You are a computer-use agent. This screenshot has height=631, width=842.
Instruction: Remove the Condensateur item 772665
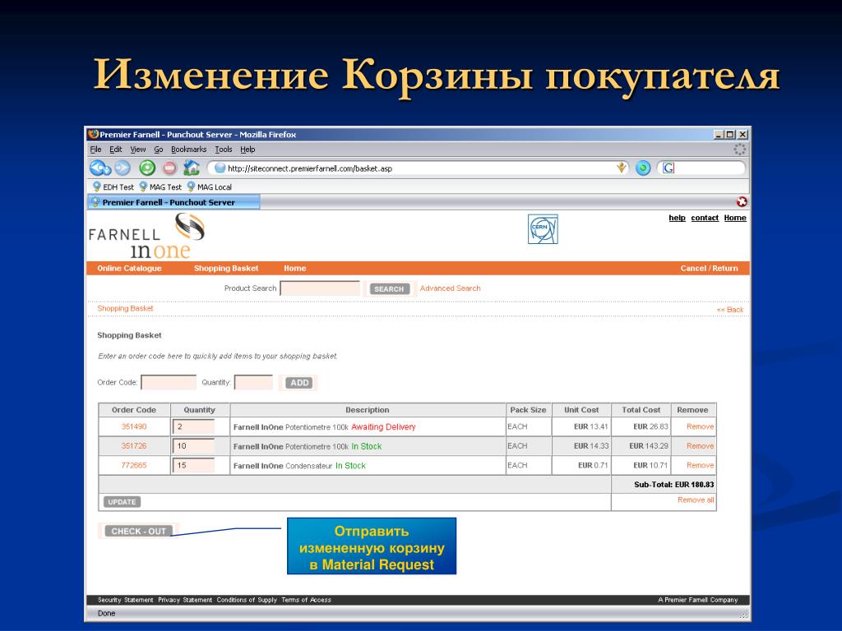point(701,465)
